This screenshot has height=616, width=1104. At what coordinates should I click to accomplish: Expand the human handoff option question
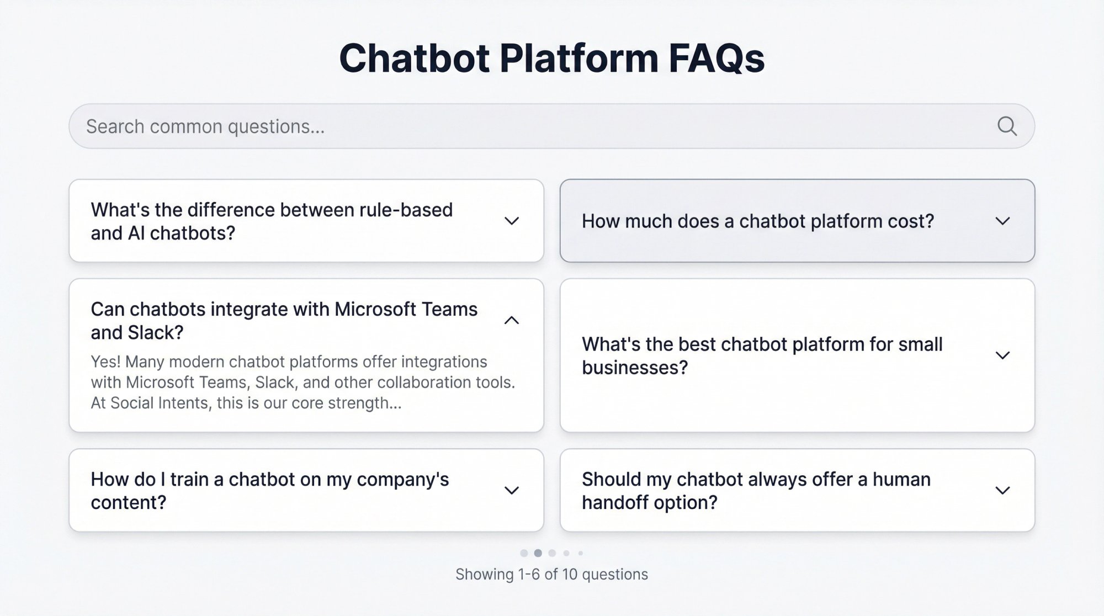tap(1002, 490)
